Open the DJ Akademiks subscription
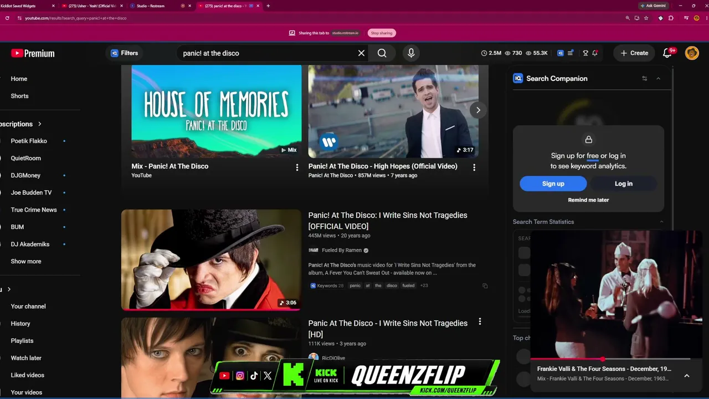 coord(30,244)
